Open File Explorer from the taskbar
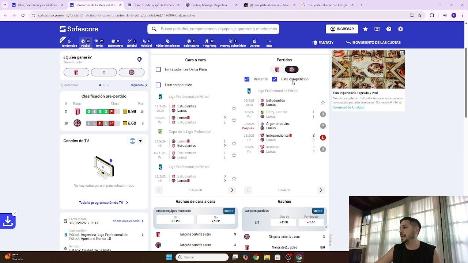The image size is (468, 263). [x=267, y=257]
